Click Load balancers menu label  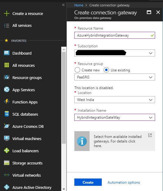[x=26, y=151]
